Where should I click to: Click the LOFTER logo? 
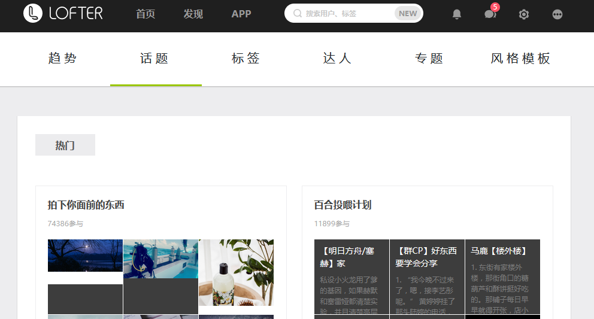pyautogui.click(x=63, y=13)
